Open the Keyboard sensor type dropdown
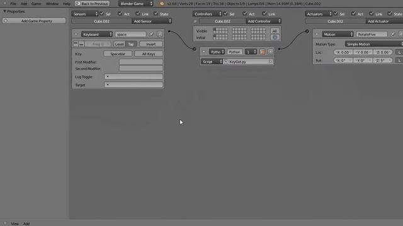 97,34
